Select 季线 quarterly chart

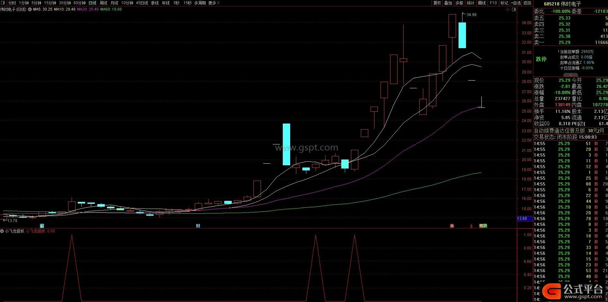[x=155, y=3]
